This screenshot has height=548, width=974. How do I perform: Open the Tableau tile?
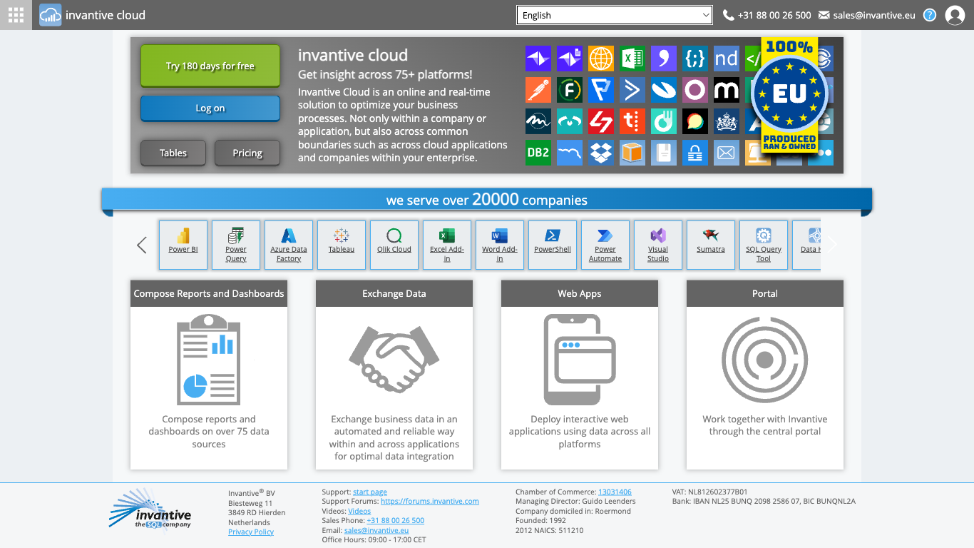[x=342, y=245]
